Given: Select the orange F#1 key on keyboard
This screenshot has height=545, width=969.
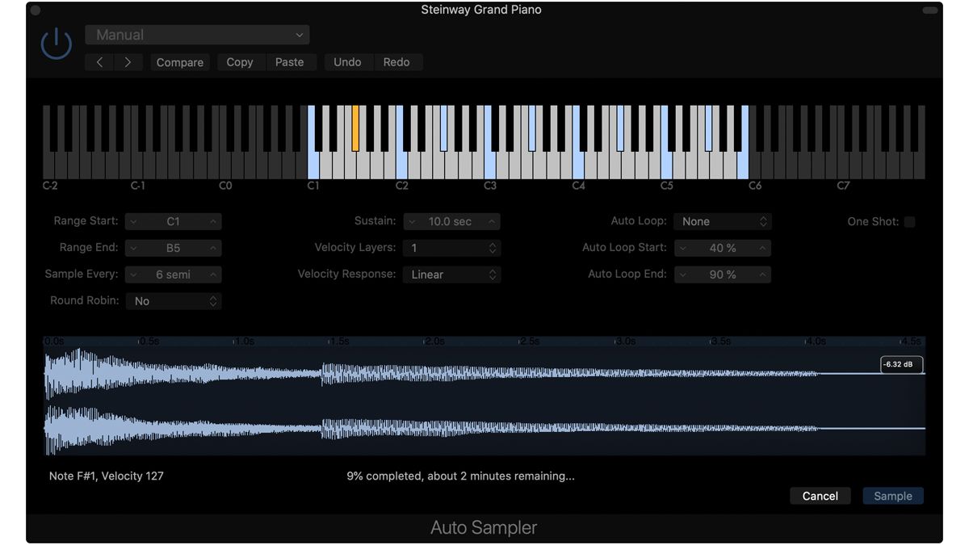Looking at the screenshot, I should pos(355,128).
